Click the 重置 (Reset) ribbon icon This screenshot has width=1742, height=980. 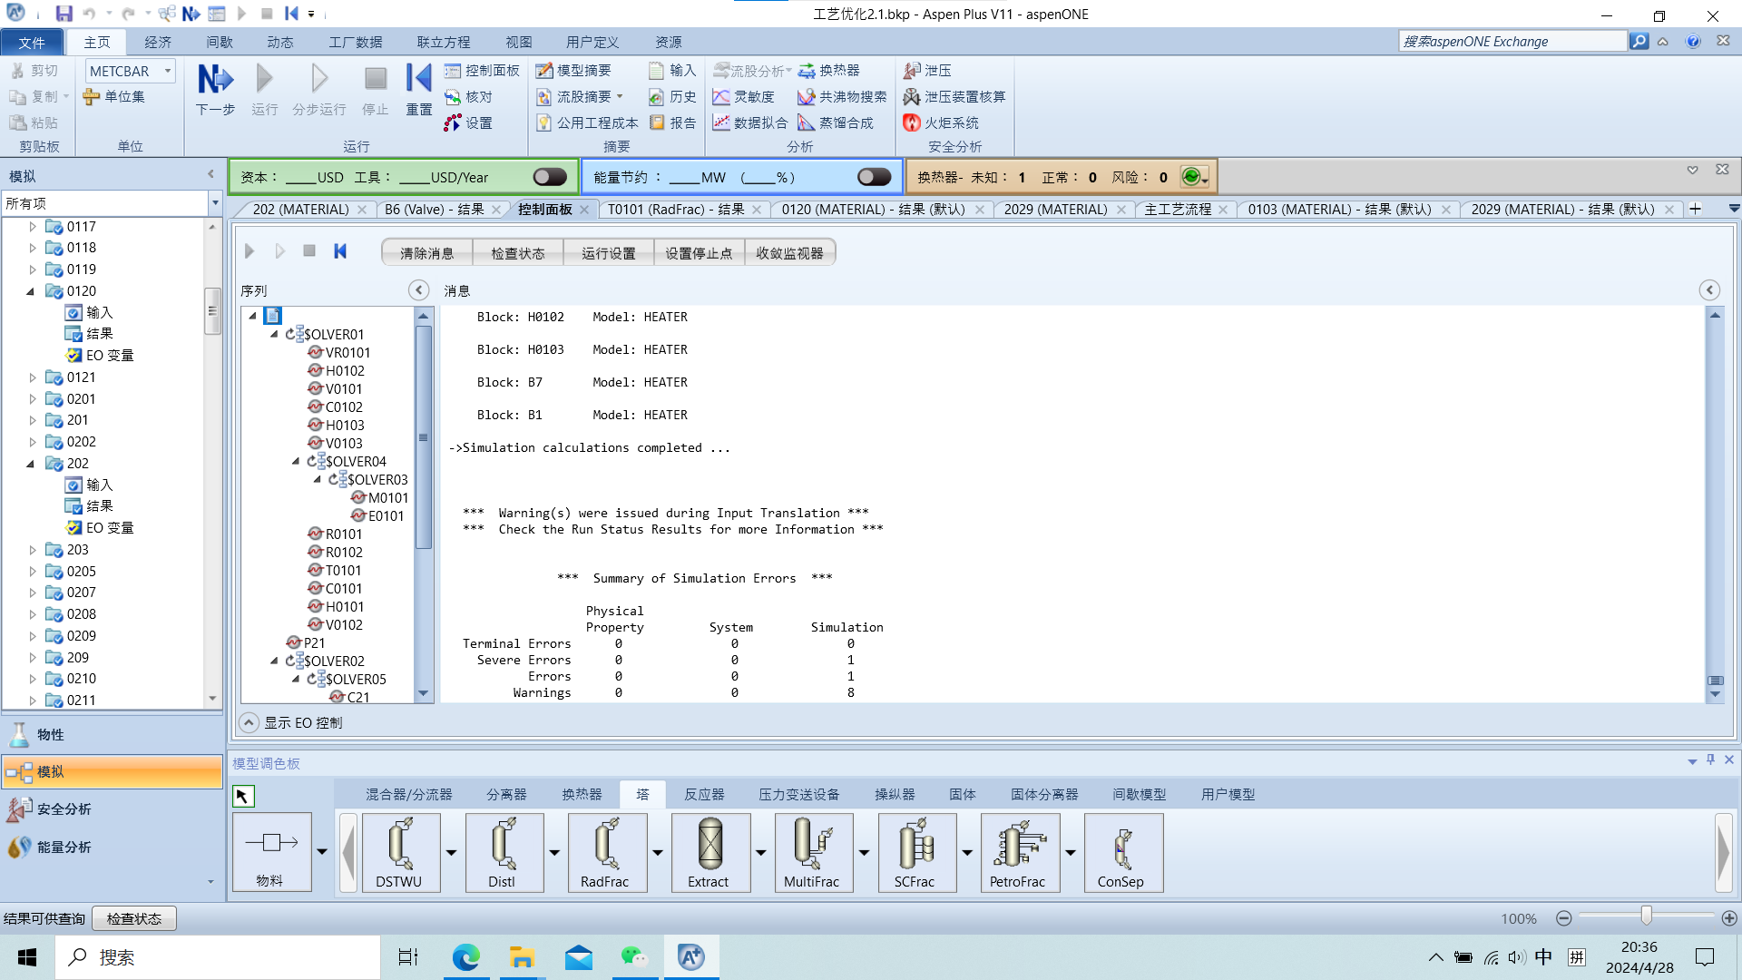coord(418,89)
